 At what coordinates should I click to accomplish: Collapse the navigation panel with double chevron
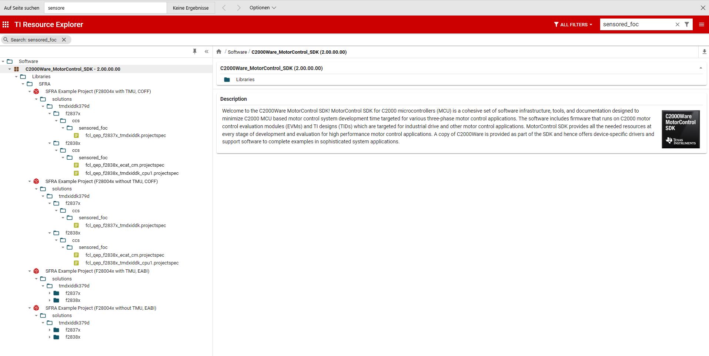(x=207, y=51)
